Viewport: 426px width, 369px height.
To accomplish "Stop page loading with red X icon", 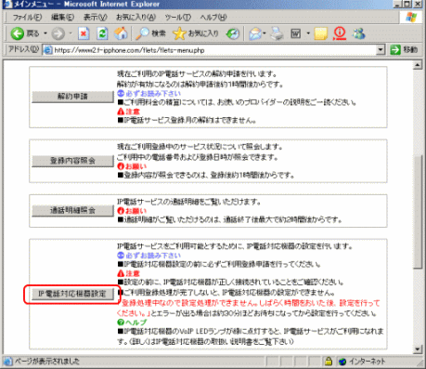I will click(x=84, y=33).
